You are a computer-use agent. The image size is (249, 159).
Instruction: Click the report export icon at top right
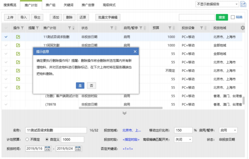coord(242,4)
